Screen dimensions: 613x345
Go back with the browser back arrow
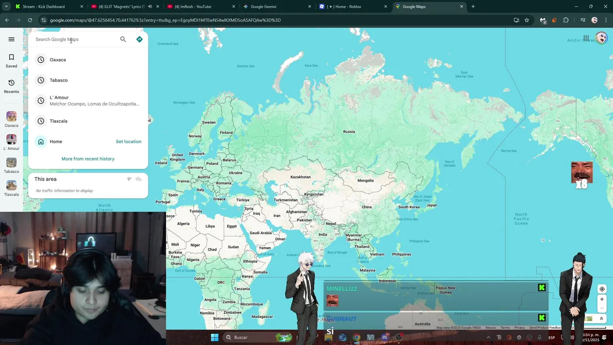tap(7, 20)
